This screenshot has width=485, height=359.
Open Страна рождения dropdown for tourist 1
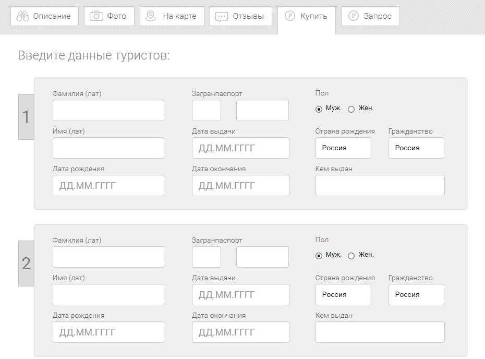click(x=343, y=148)
